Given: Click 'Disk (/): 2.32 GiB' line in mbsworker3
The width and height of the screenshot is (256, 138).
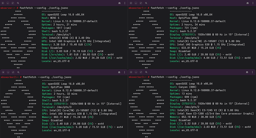Looking at the screenshot, I should [x=201, y=124].
